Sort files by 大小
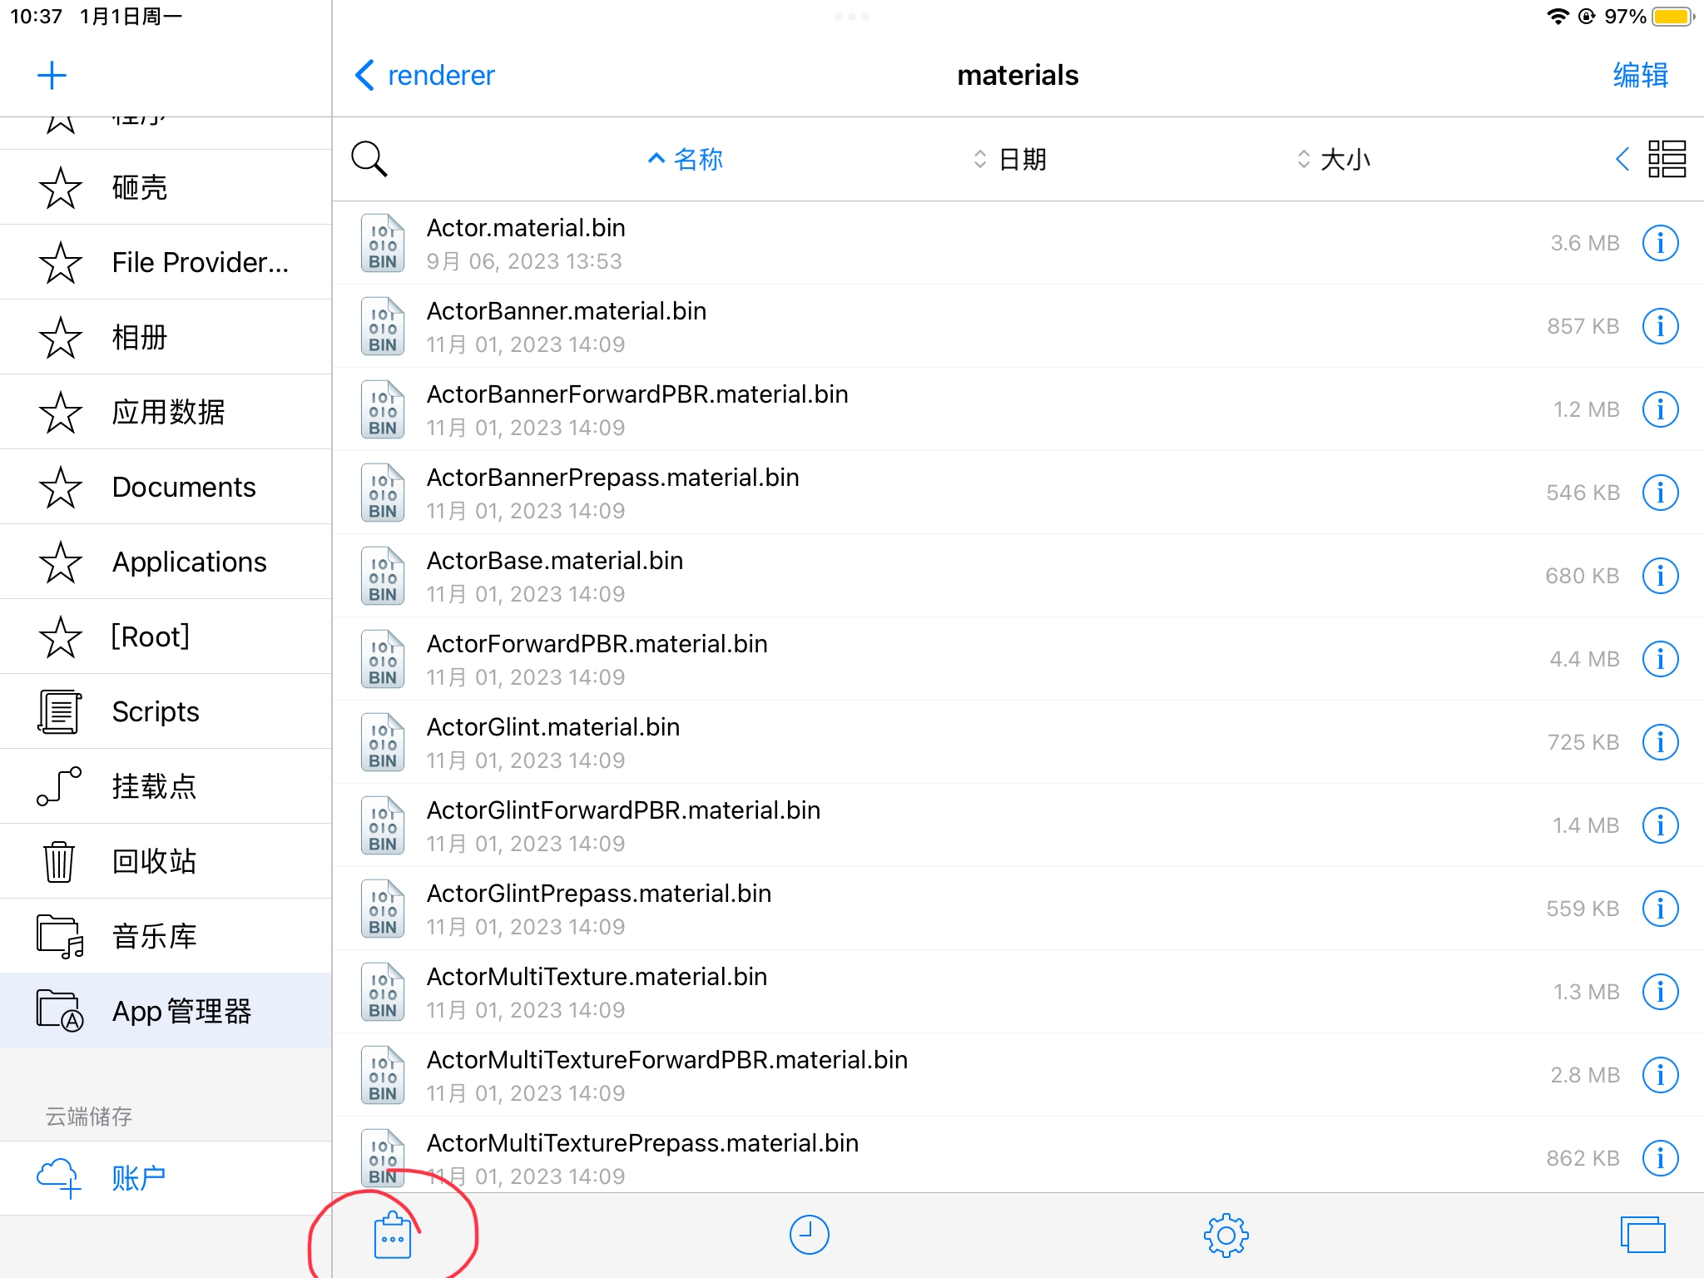 tap(1334, 158)
